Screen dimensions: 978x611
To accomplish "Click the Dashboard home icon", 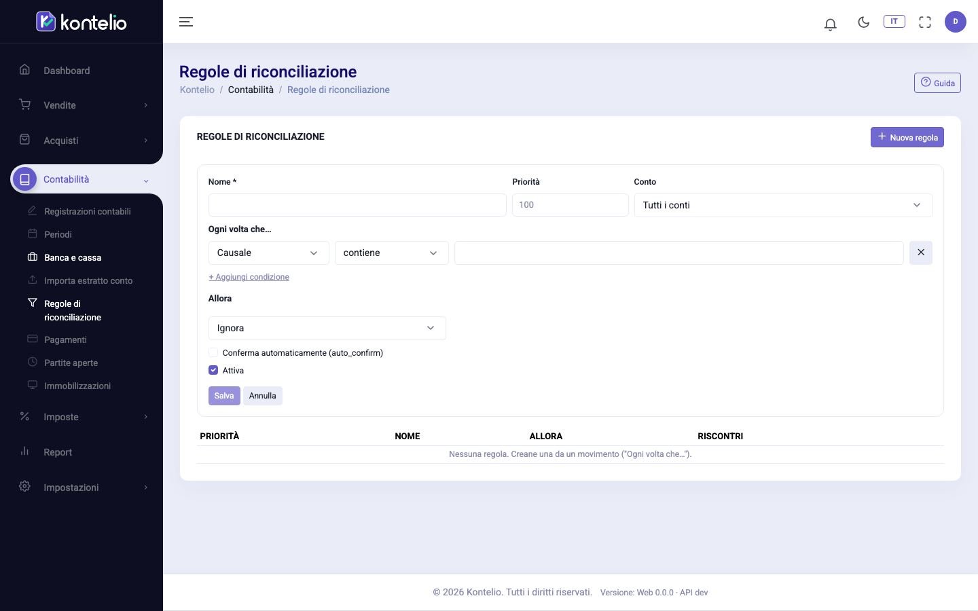I will click(25, 69).
